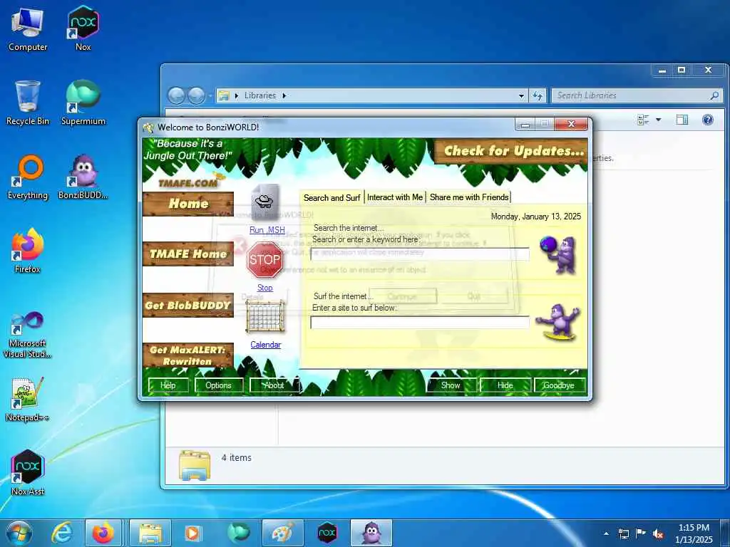Open the Firefox desktop shortcut

pos(28,250)
